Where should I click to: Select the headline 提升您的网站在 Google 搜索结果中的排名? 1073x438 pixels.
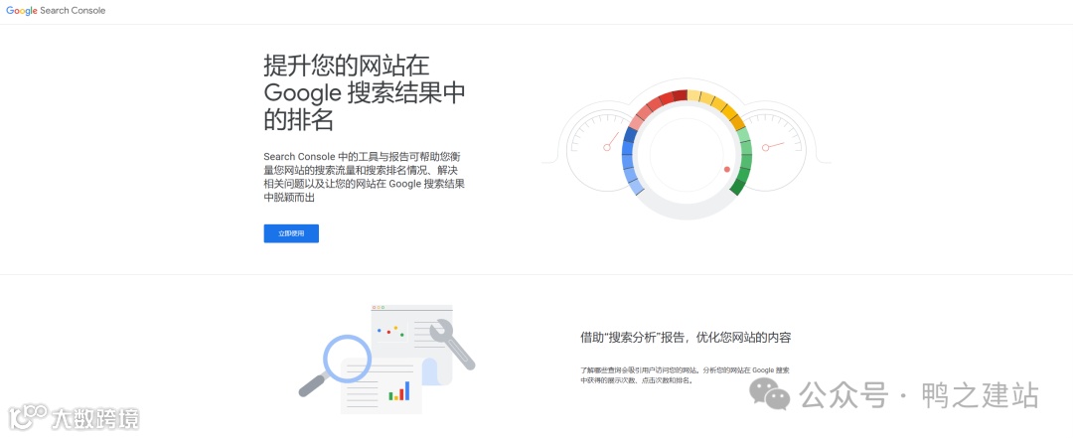pos(365,93)
